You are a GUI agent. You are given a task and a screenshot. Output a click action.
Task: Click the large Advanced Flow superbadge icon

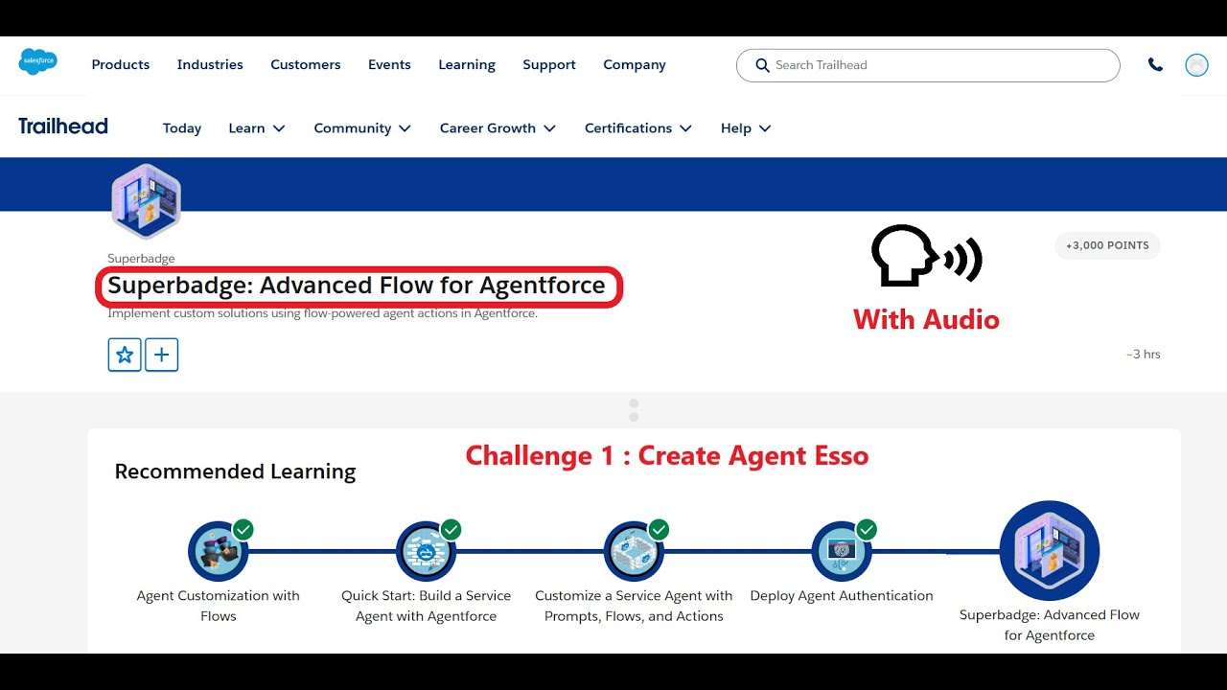tap(1050, 551)
